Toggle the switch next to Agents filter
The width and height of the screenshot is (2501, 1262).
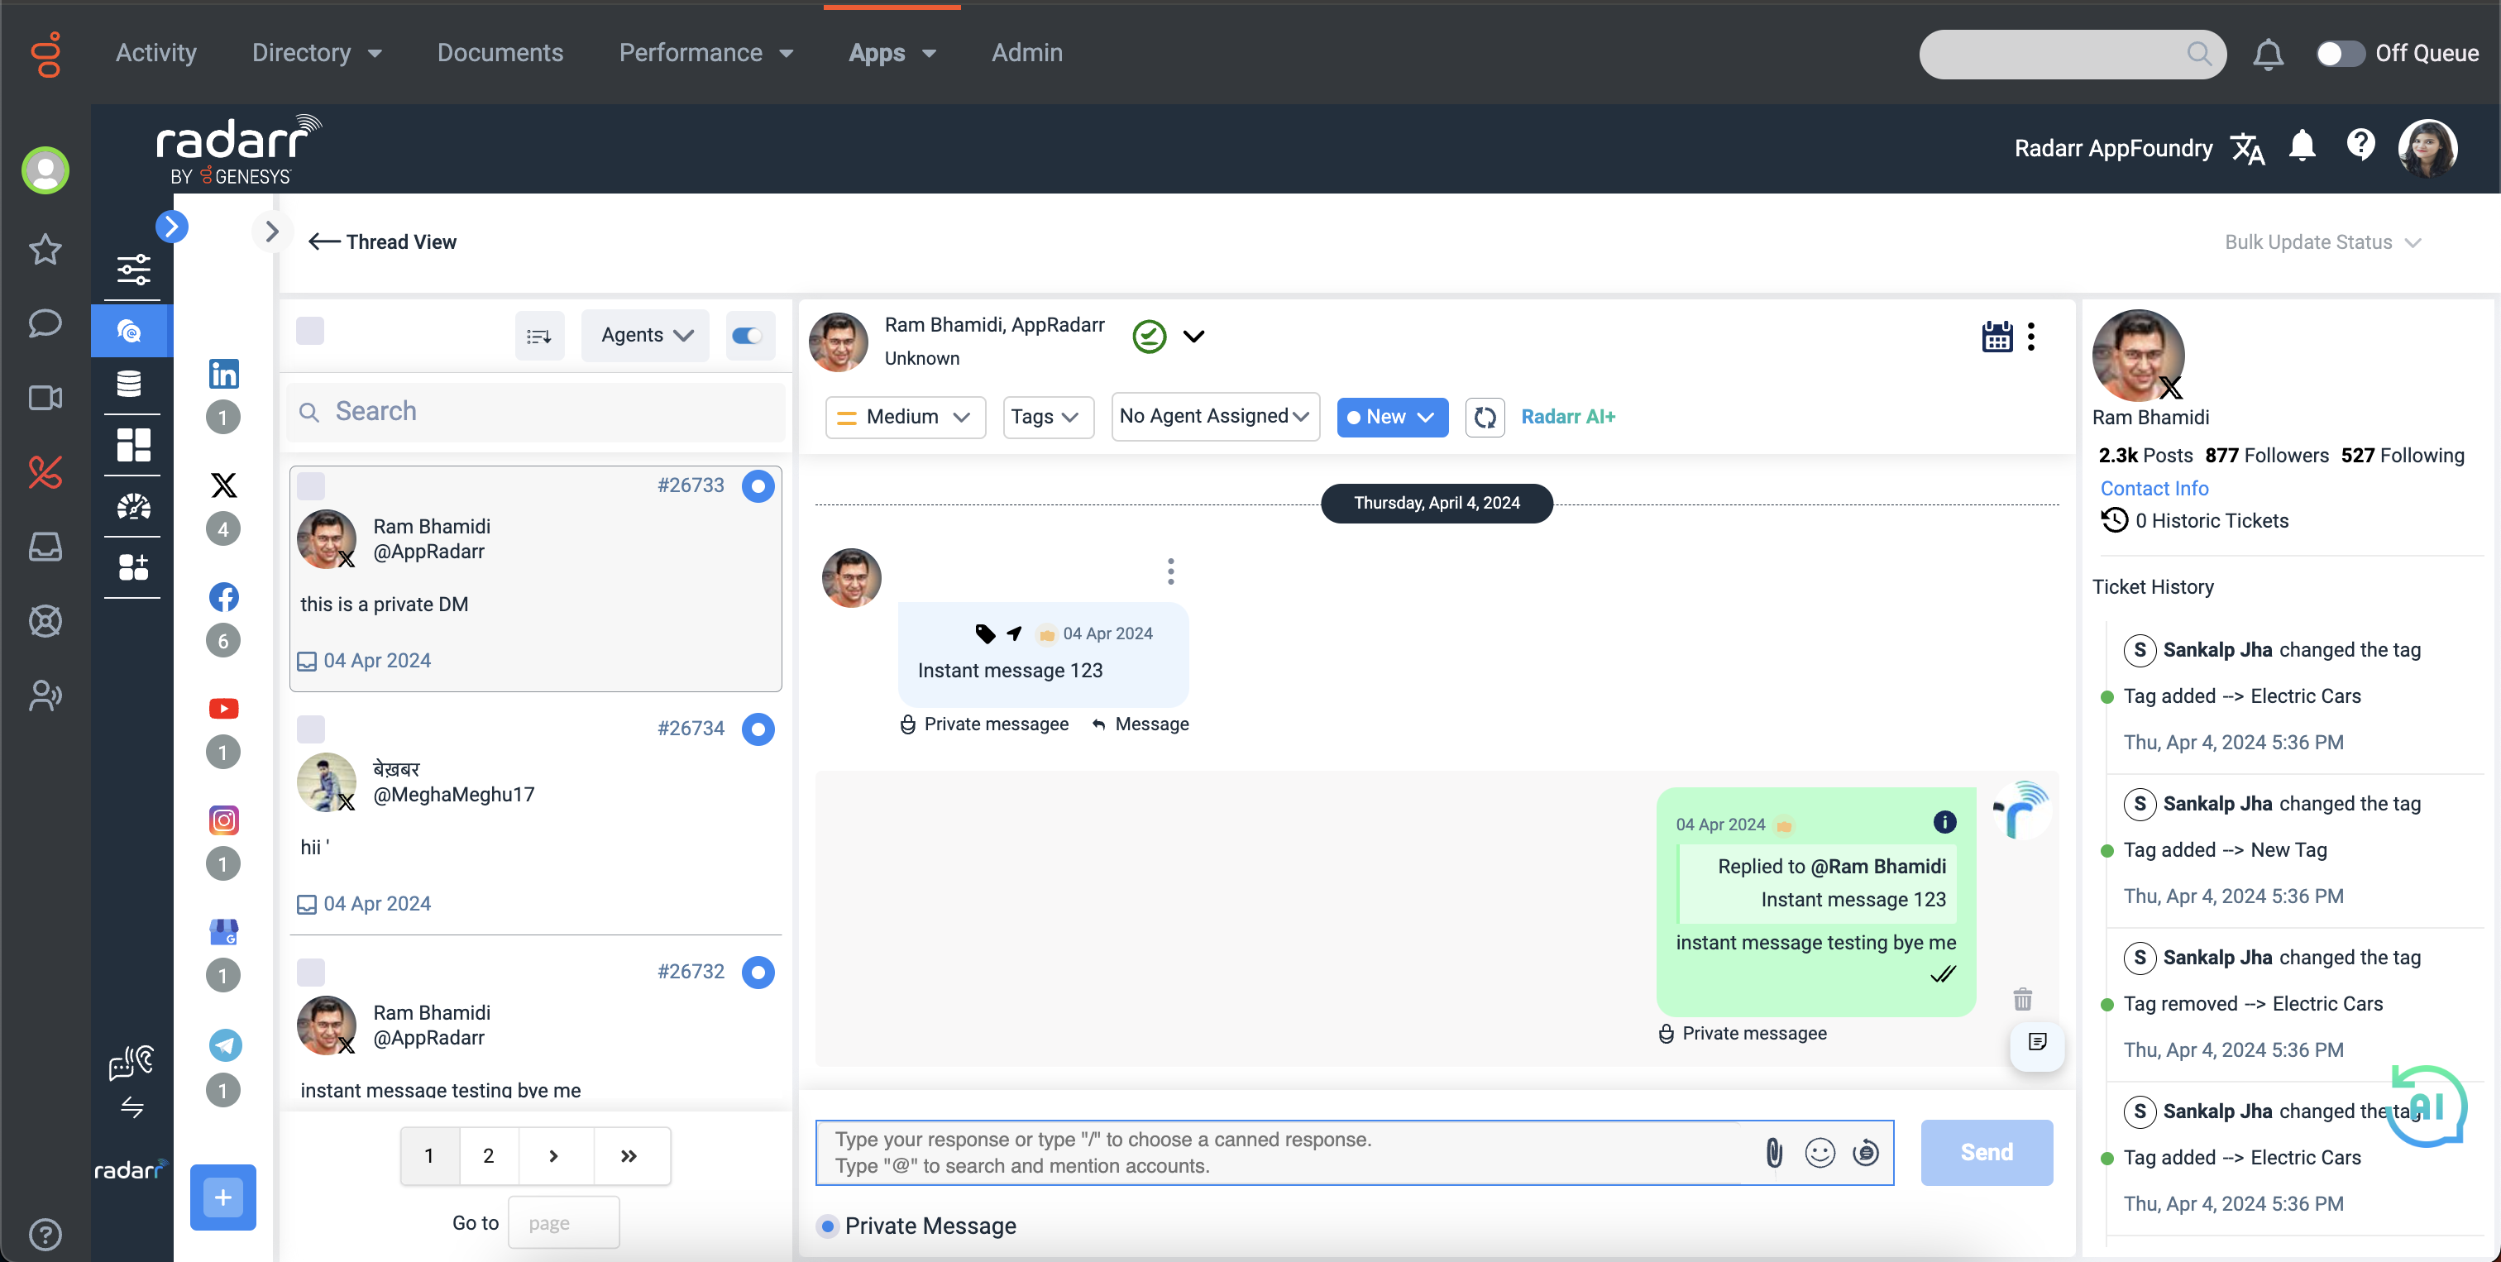pyautogui.click(x=748, y=335)
